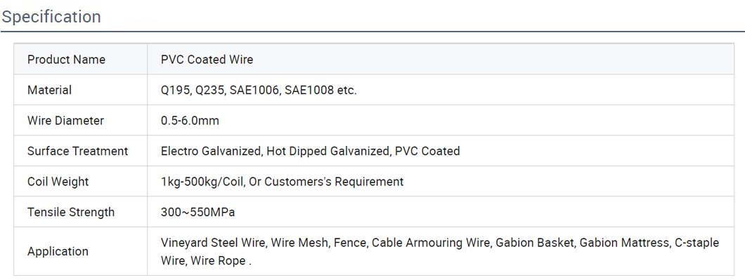Select the Surface Treatment label
This screenshot has height=280, width=745.
[78, 151]
